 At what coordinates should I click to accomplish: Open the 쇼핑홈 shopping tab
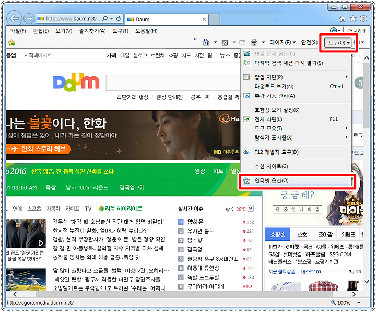(277, 234)
